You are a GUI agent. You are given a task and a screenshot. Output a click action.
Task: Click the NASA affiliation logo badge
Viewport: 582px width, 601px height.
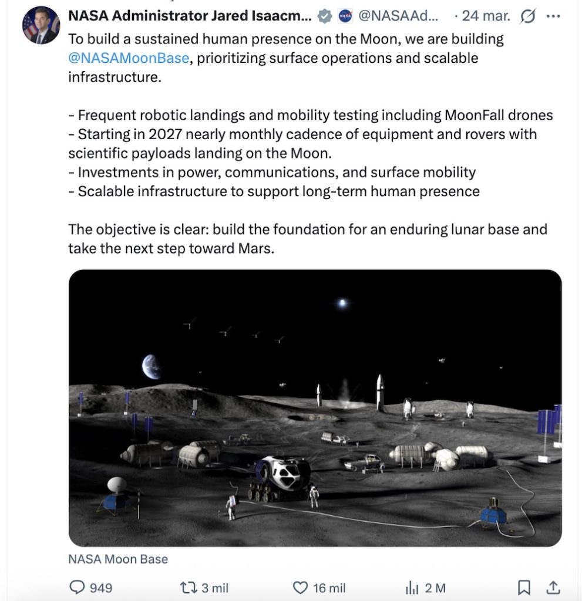(345, 16)
